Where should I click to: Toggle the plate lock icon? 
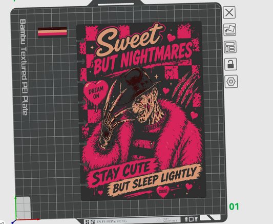click(230, 64)
